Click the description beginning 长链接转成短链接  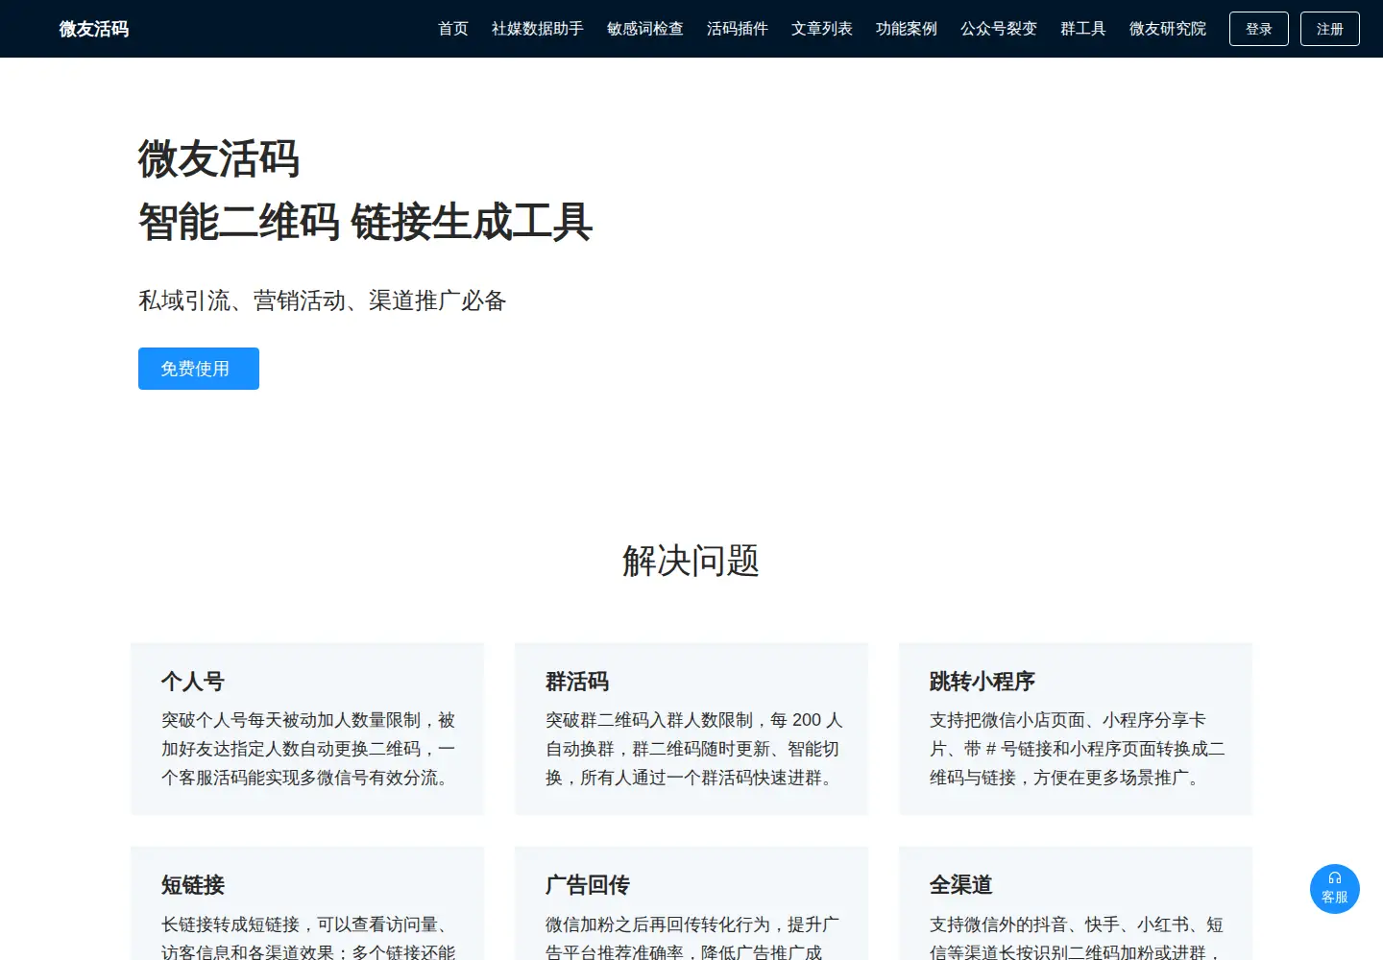(308, 938)
